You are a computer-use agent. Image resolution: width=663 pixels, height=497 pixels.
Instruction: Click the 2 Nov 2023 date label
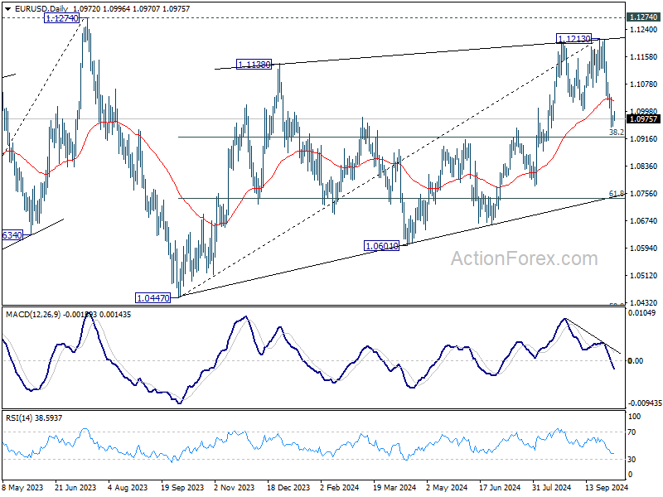pos(235,487)
